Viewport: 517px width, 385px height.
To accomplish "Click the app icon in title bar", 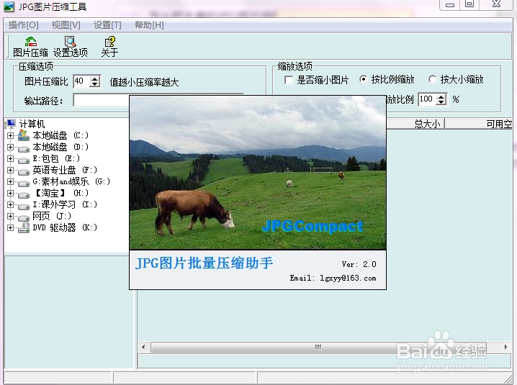I will [x=9, y=6].
